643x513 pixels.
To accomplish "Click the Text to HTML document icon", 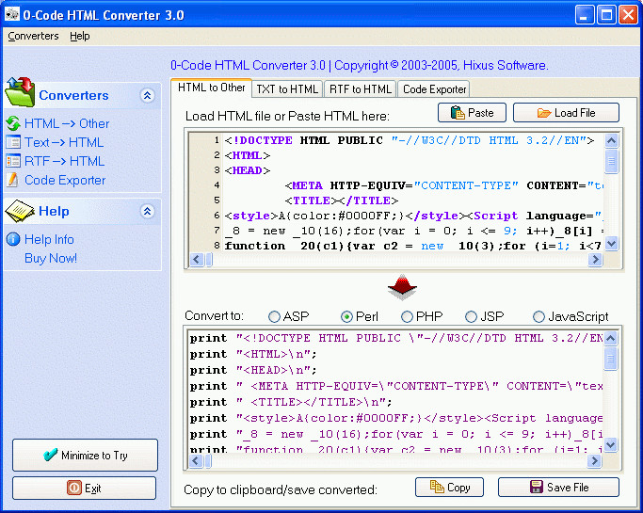I will [13, 142].
